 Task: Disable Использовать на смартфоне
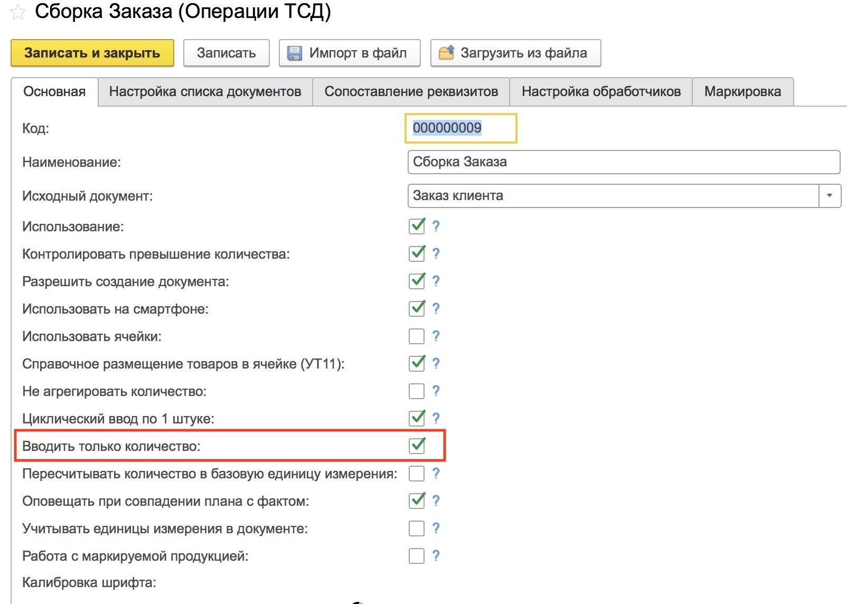(417, 308)
